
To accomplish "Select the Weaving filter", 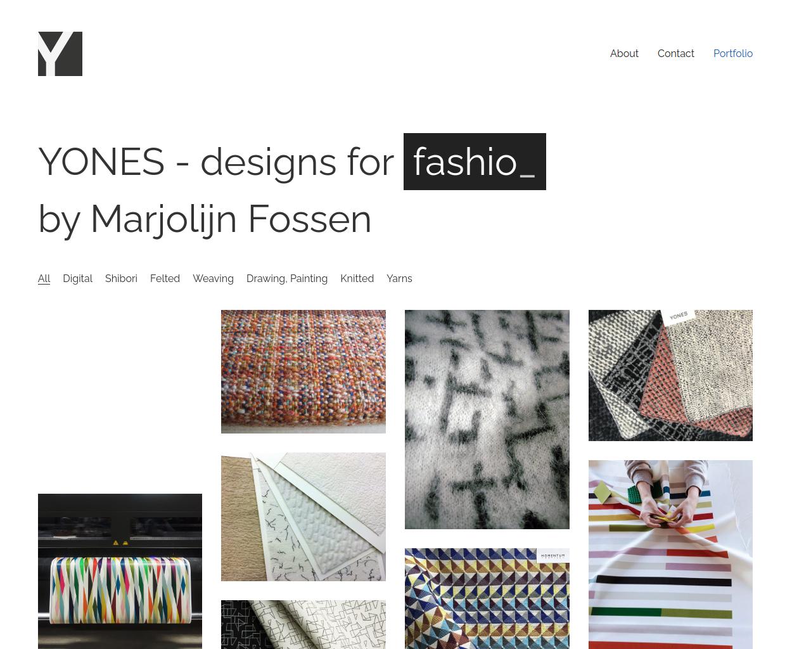I will [213, 279].
